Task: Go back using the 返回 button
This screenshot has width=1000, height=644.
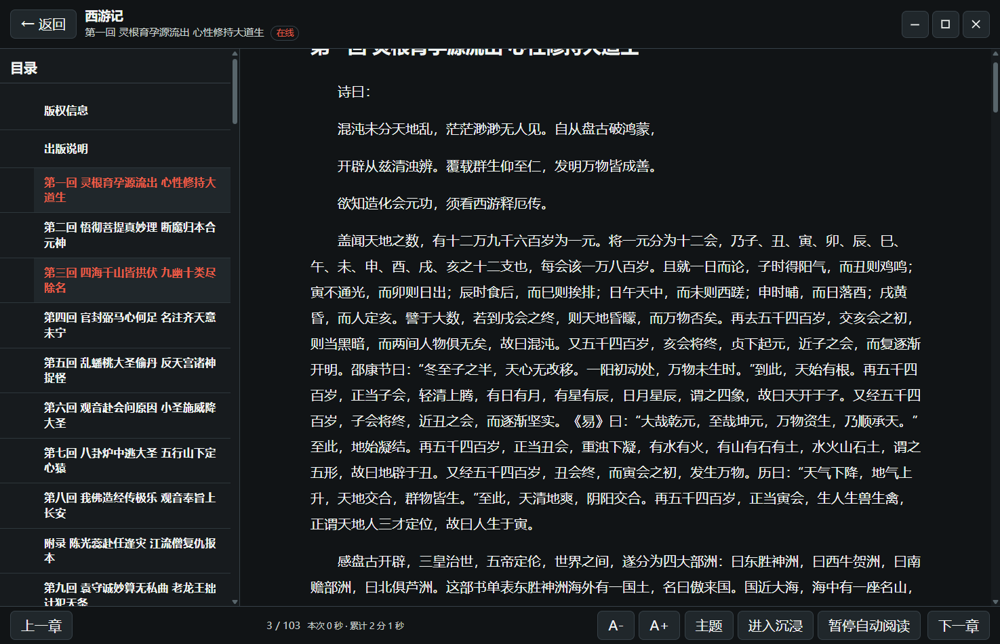Action: point(43,24)
